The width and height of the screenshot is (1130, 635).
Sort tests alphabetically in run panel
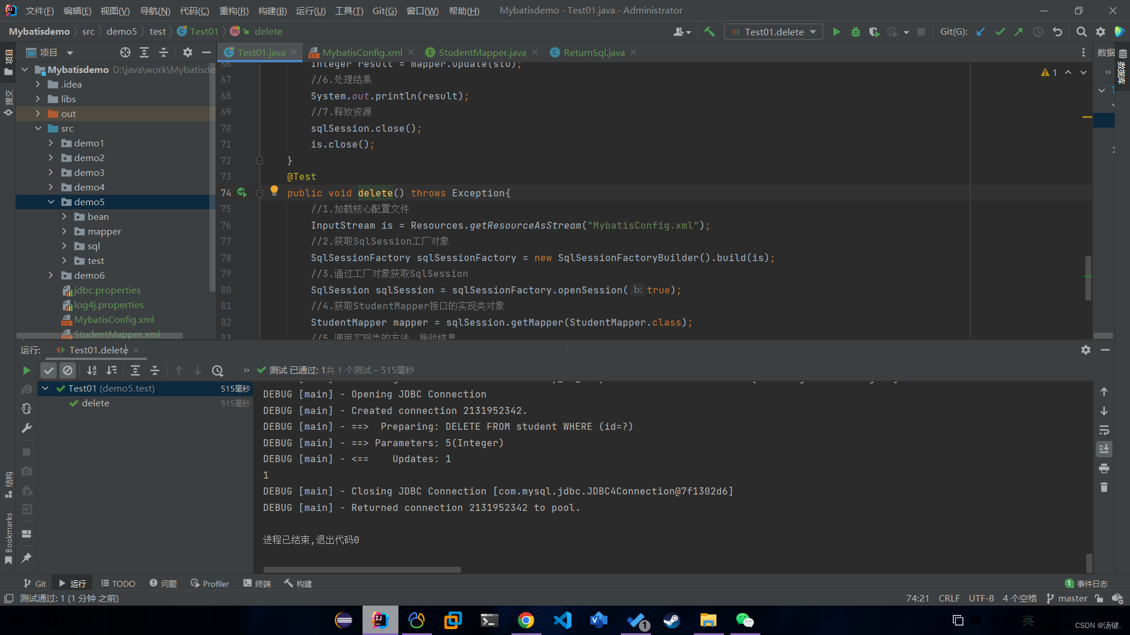click(92, 370)
